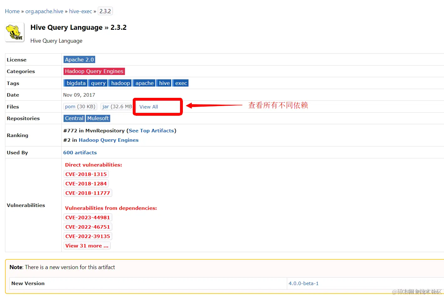Select the hive tag

click(164, 83)
